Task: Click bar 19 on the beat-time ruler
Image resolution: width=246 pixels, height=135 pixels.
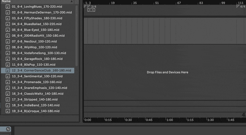Action: pyautogui.click(x=113, y=3)
